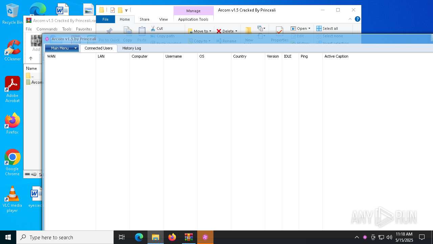
Task: Open the File tab in Explorer
Action: pyautogui.click(x=106, y=19)
